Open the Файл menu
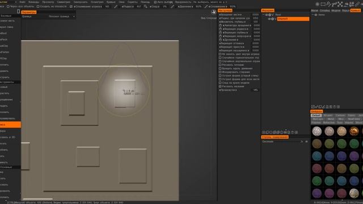Screen dimensions: 363x204 click(23, 2)
